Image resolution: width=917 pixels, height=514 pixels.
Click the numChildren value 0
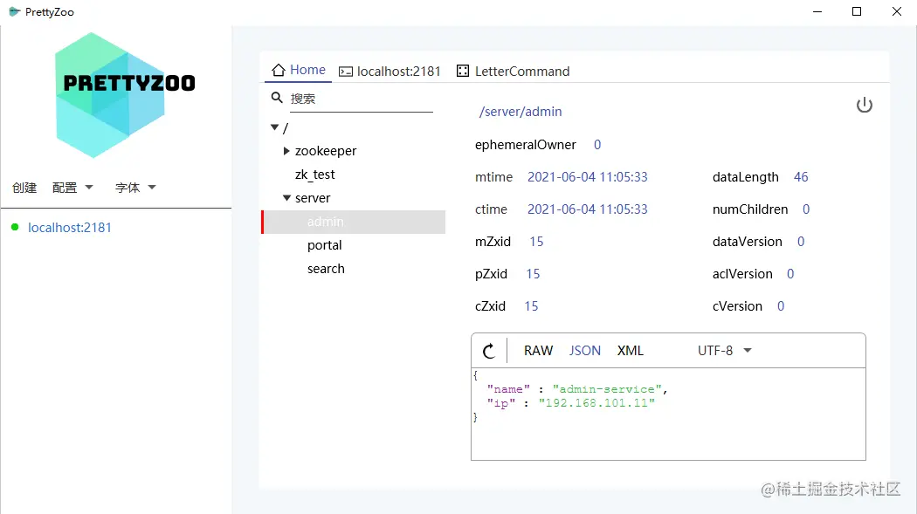[x=806, y=209]
